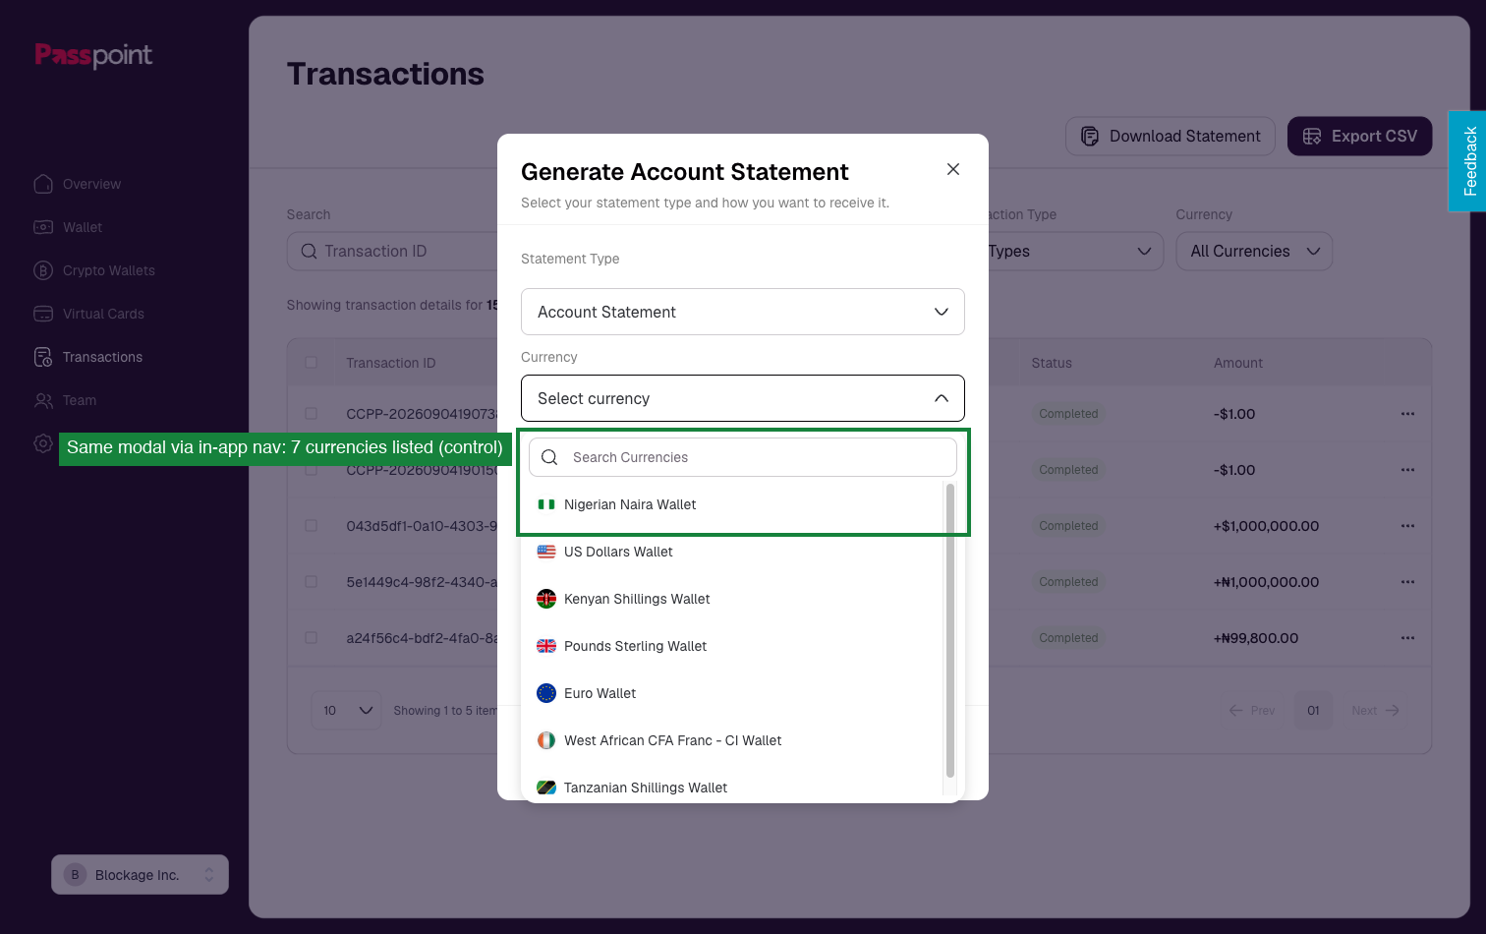The height and width of the screenshot is (934, 1486).
Task: Open more options for +₦1,000,000.00 row
Action: tap(1408, 582)
